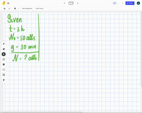Open the meeting presentation dropdown
The width and height of the screenshot is (142, 113).
[x=115, y=3]
